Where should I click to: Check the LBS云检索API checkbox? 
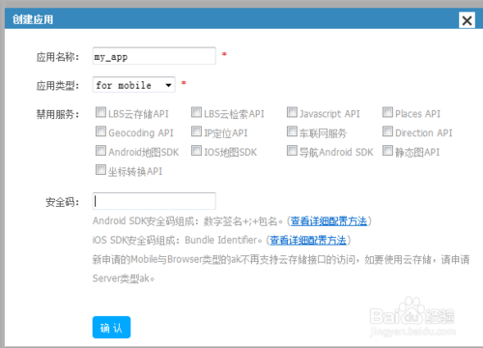(196, 112)
